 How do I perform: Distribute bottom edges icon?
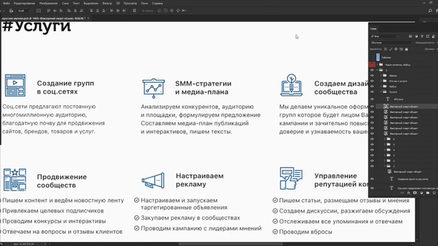pyautogui.click(x=103, y=11)
